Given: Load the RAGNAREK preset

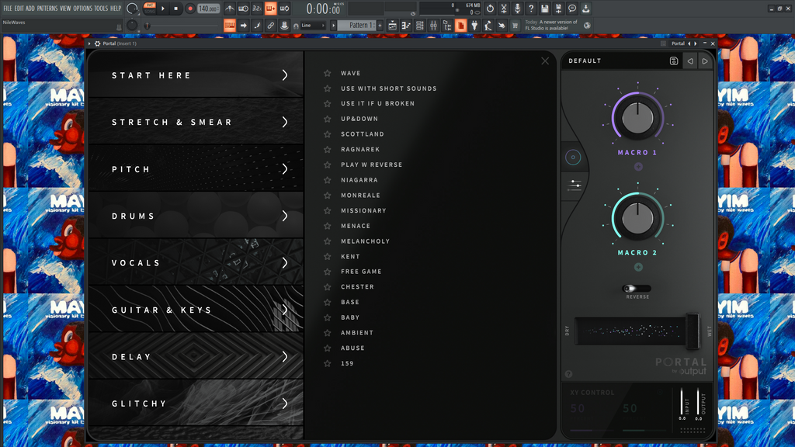Looking at the screenshot, I should pos(360,150).
